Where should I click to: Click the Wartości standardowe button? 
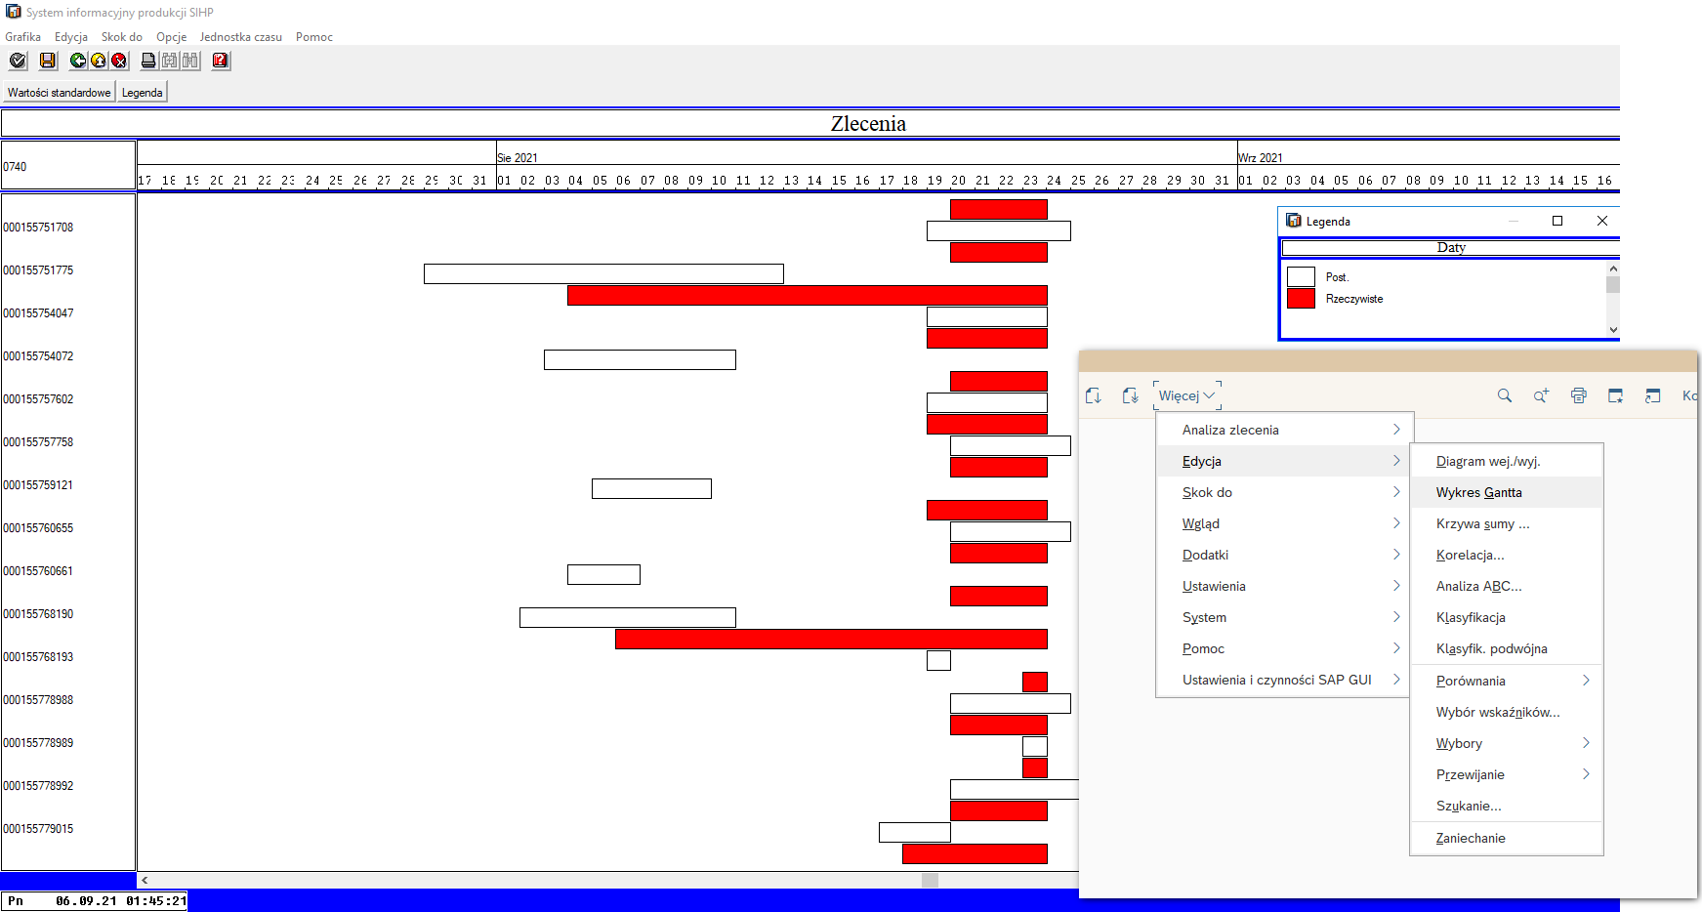tap(59, 93)
